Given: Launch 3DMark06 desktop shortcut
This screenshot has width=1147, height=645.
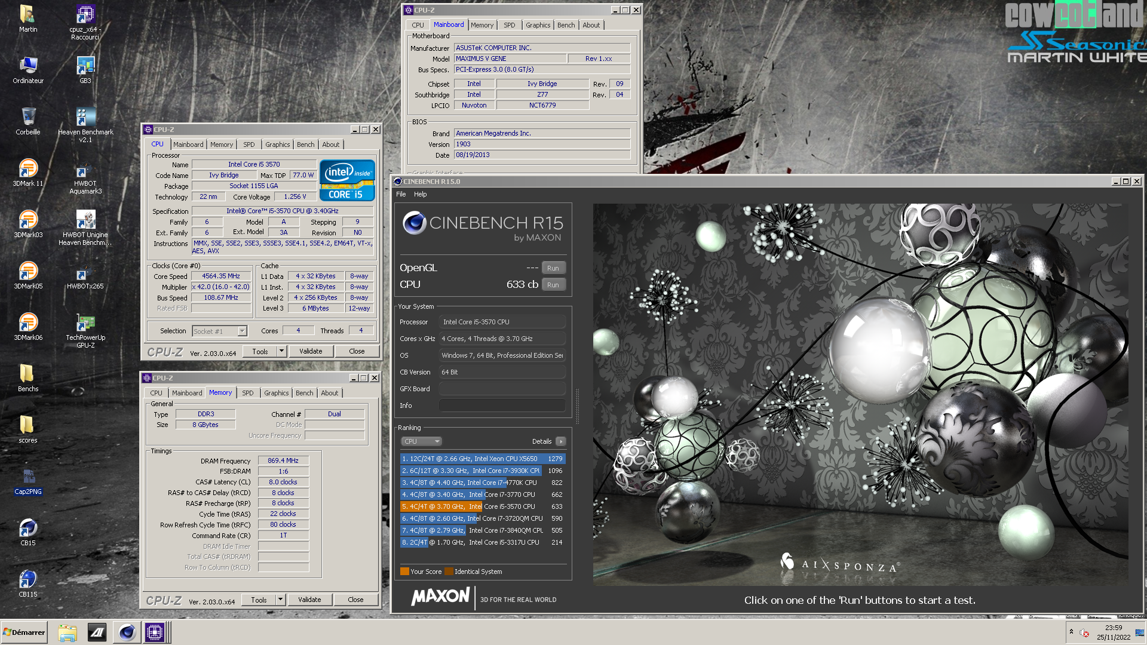Looking at the screenshot, I should (x=28, y=326).
